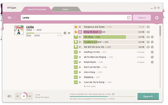Viewport: 168px width, 105px height.
Task: Download Don't Let Me Fall via waveform icon
Action: 76,67
